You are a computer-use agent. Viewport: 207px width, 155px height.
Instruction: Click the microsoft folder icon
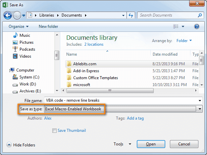pos(69,85)
